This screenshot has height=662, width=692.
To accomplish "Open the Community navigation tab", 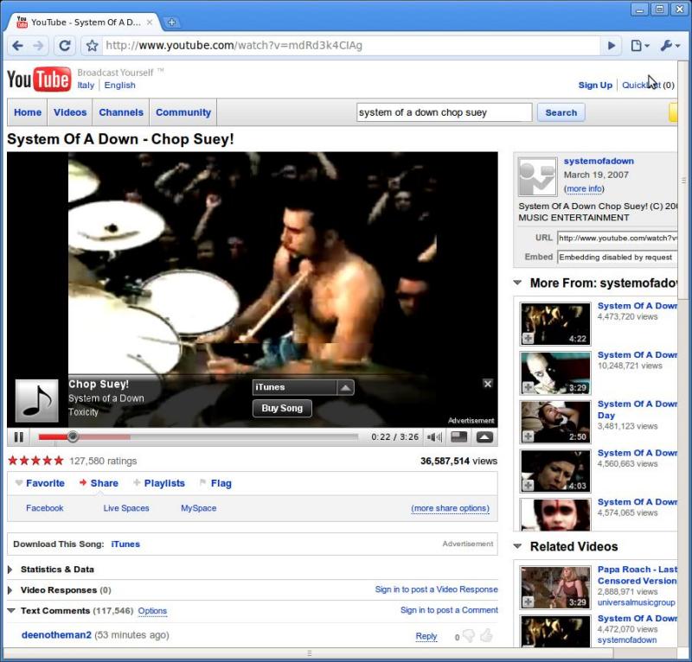I will (x=183, y=112).
